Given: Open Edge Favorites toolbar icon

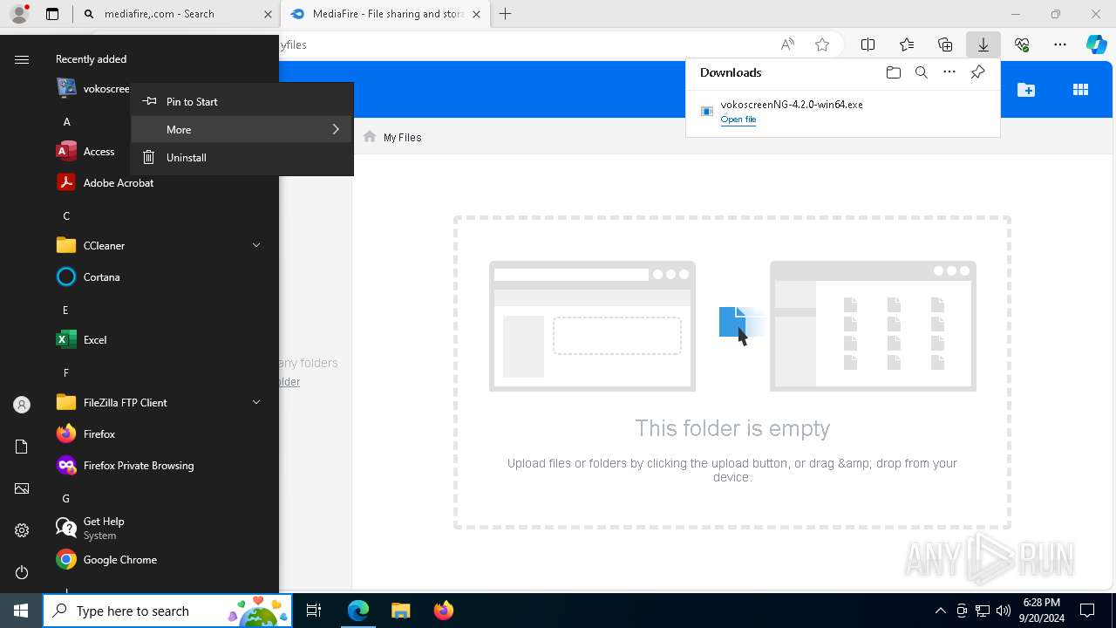Looking at the screenshot, I should [907, 44].
